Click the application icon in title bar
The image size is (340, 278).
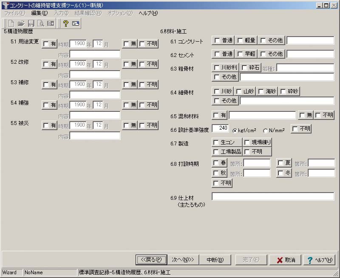5,5
